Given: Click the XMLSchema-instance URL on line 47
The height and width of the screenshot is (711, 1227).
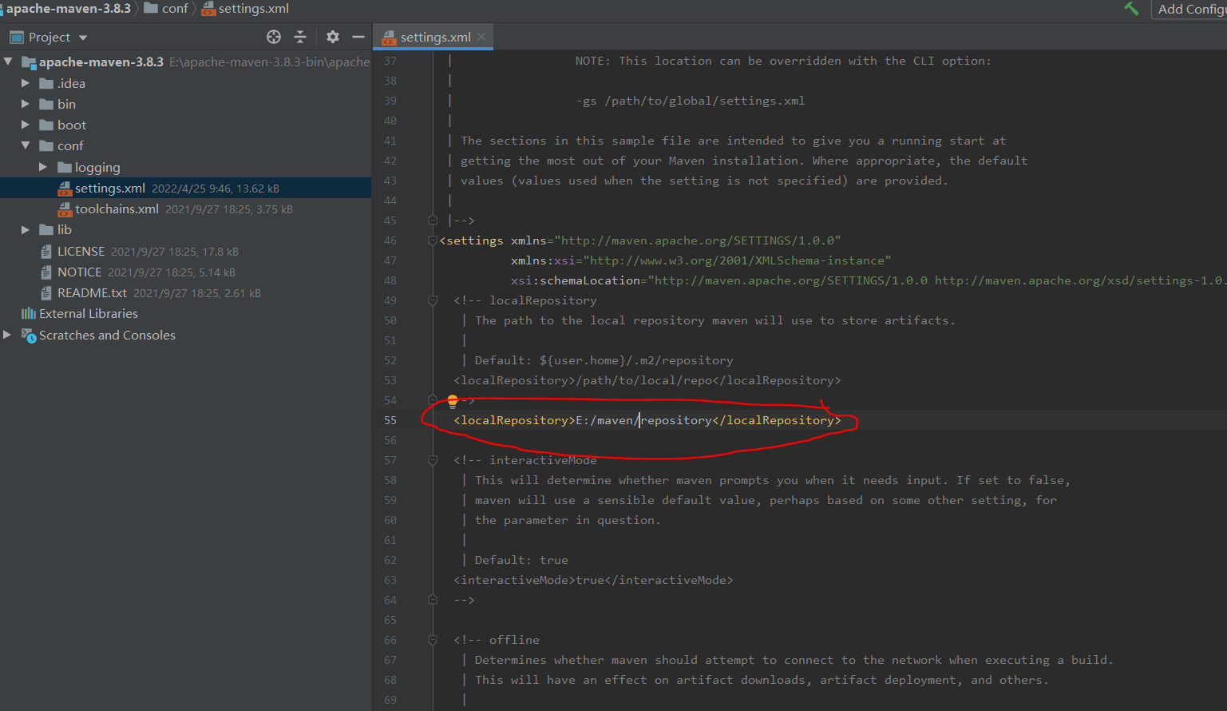Looking at the screenshot, I should 737,260.
